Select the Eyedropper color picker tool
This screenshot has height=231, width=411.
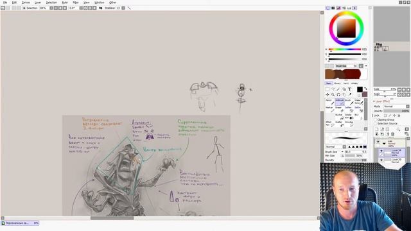[349, 94]
